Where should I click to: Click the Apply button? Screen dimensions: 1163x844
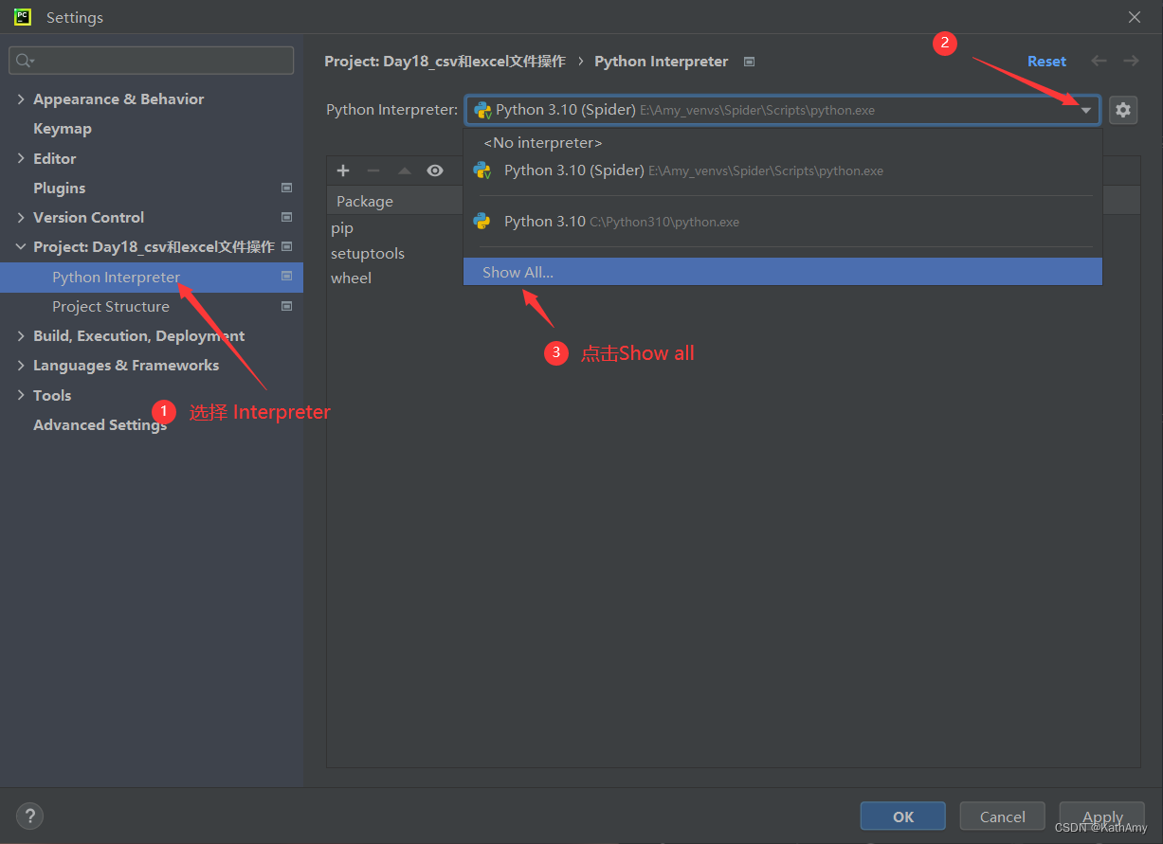(x=1102, y=817)
